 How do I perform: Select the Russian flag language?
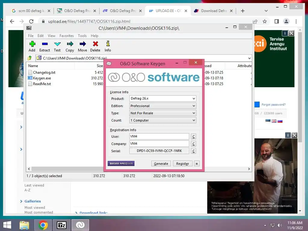click(x=280, y=121)
